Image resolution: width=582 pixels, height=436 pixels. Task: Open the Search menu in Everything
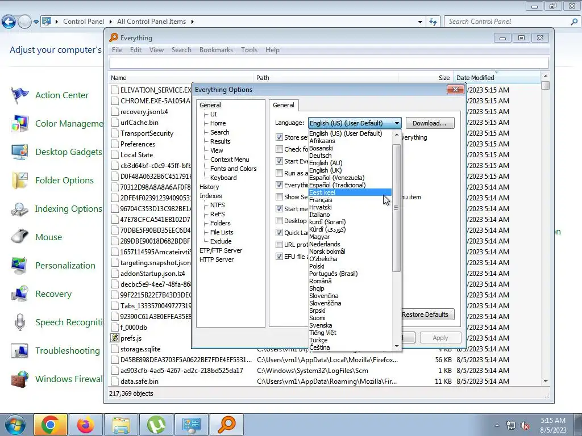[x=181, y=50]
